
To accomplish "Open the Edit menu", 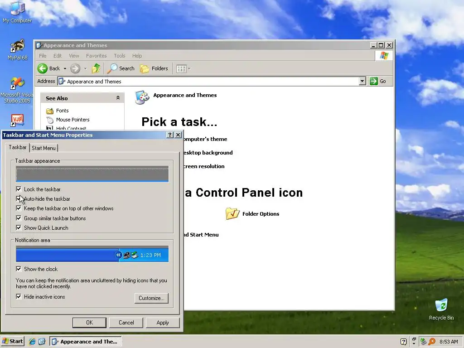I will coord(58,56).
